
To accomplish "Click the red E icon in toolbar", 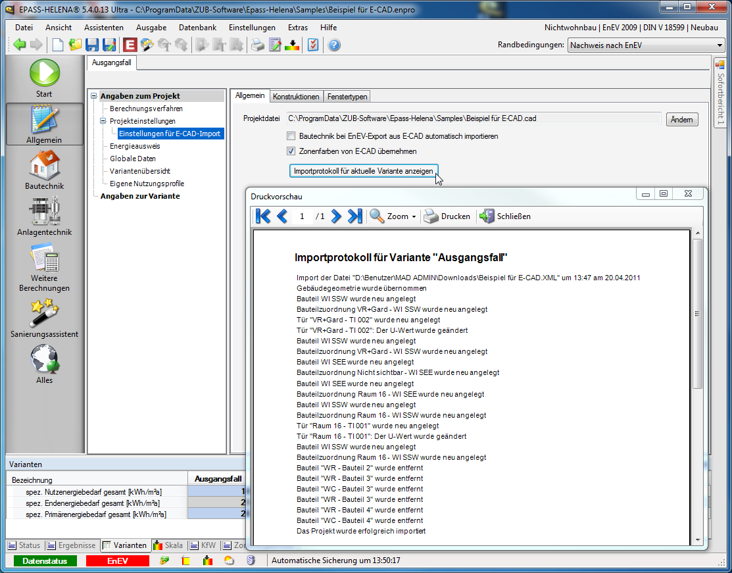I will coord(130,45).
